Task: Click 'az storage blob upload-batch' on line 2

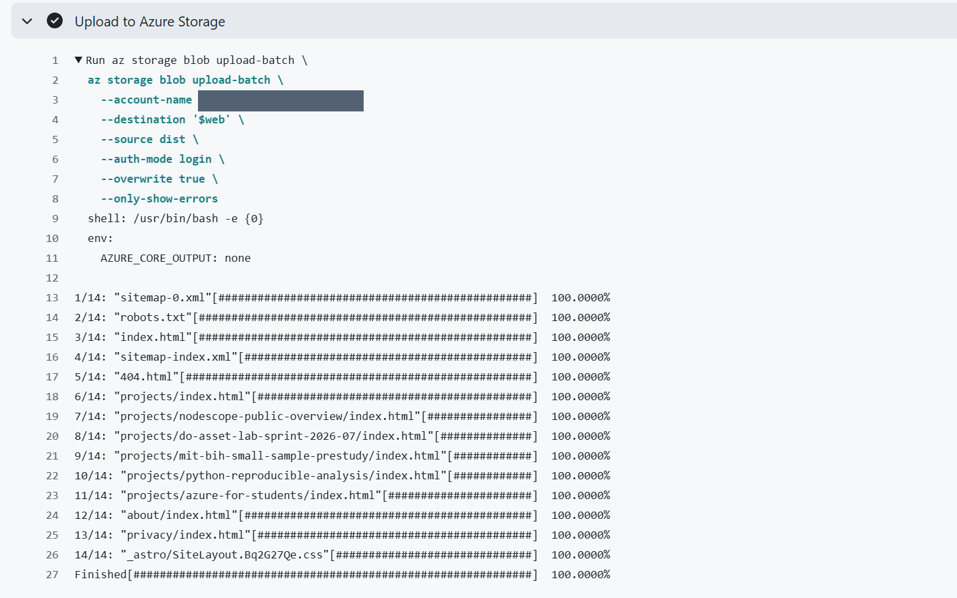Action: click(x=179, y=80)
